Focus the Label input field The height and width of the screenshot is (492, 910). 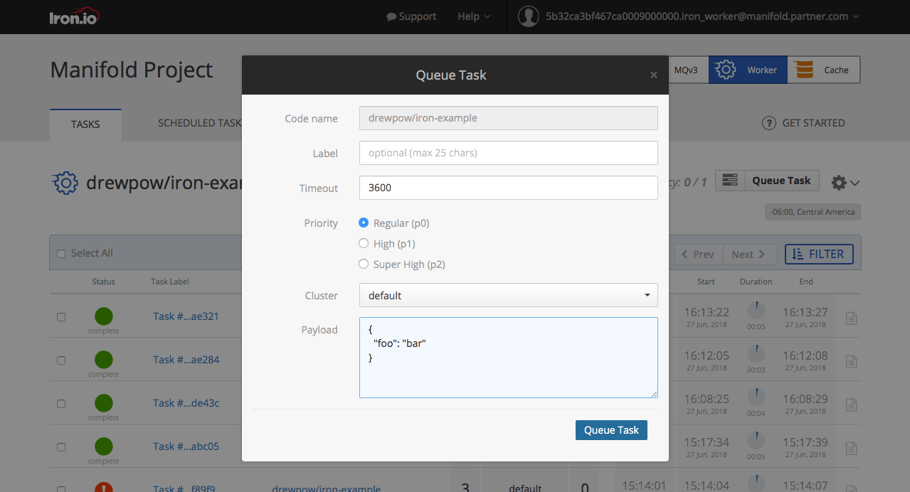508,153
